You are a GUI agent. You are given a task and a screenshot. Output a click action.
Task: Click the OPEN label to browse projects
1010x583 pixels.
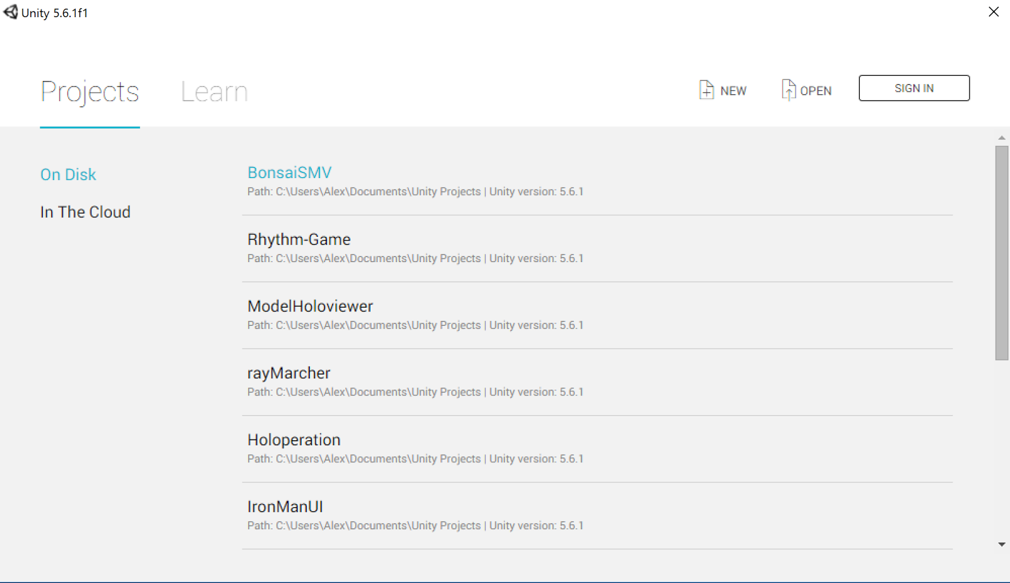(x=816, y=91)
